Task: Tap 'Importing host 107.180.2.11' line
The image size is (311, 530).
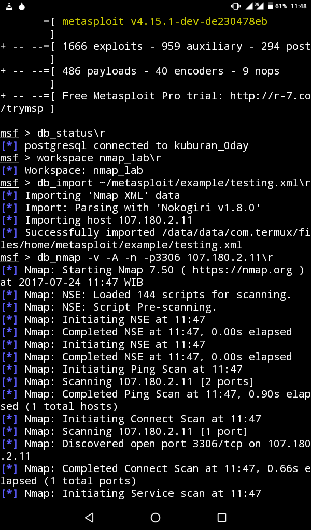Action: [x=96, y=220]
